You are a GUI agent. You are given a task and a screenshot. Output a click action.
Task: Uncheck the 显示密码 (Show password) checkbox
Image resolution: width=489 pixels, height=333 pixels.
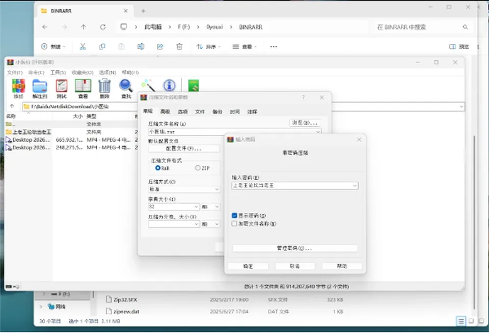point(234,215)
